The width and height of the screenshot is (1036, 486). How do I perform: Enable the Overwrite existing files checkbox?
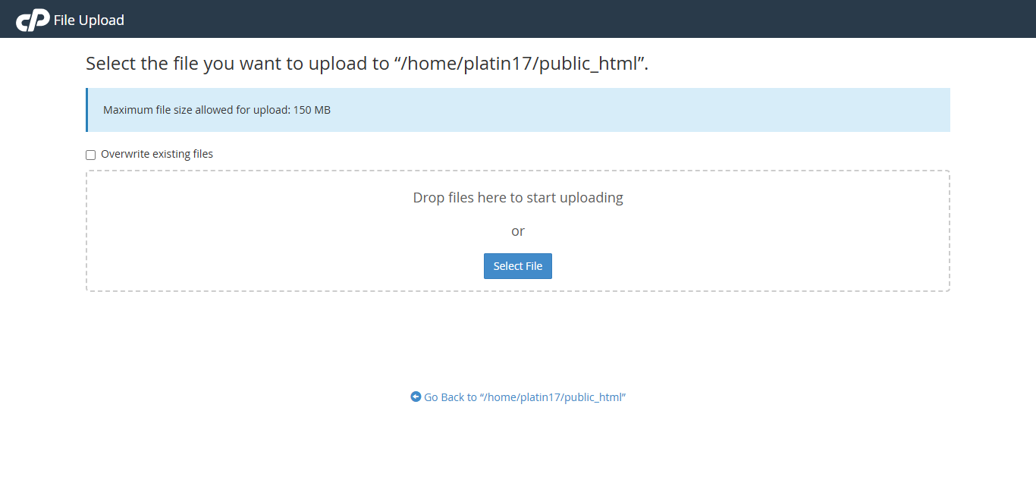click(90, 154)
